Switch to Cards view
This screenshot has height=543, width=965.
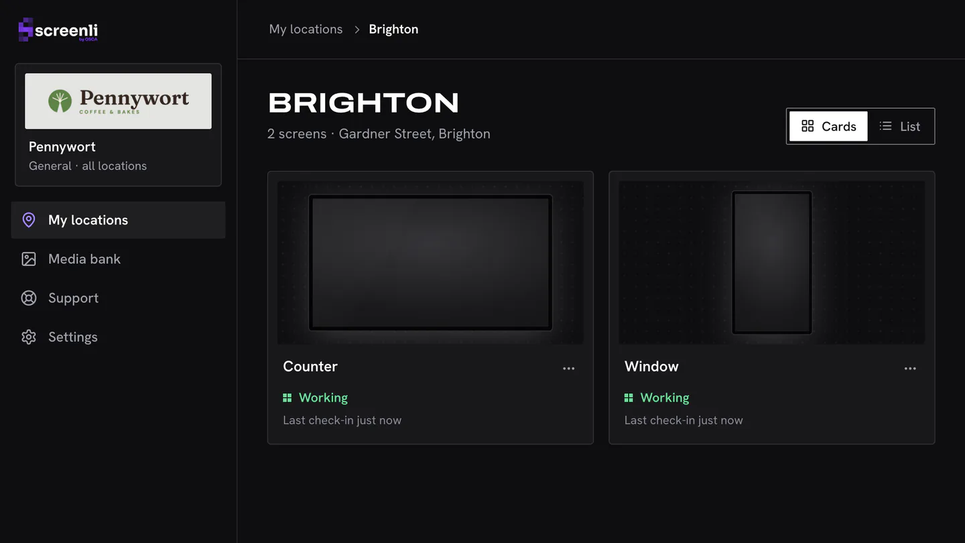[x=828, y=126]
